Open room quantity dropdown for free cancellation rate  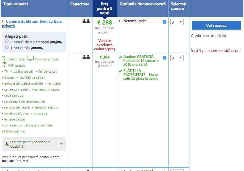pos(177,58)
